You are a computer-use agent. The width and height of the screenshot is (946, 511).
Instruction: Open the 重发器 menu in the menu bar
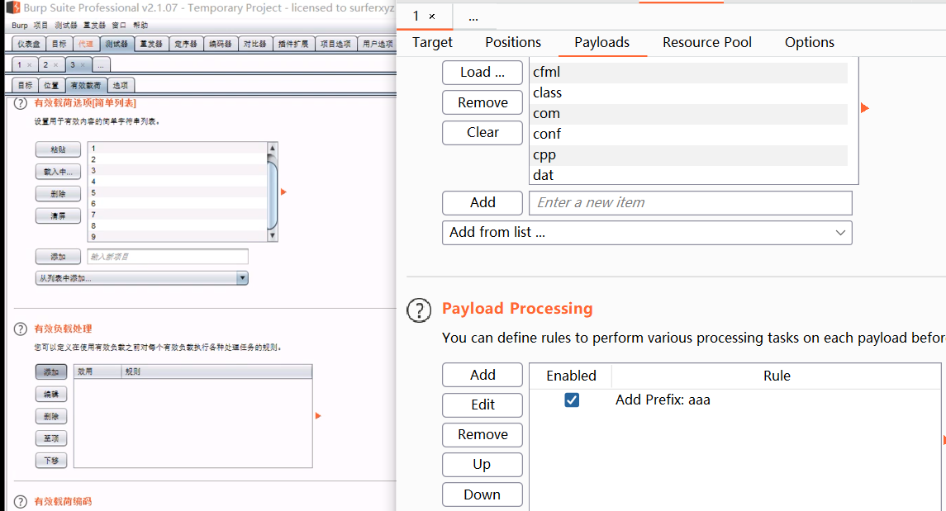(94, 26)
